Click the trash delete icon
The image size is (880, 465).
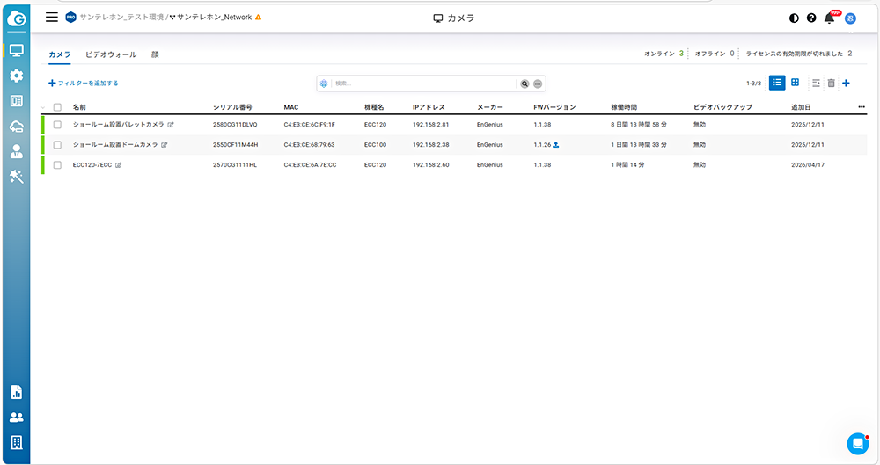click(x=832, y=83)
